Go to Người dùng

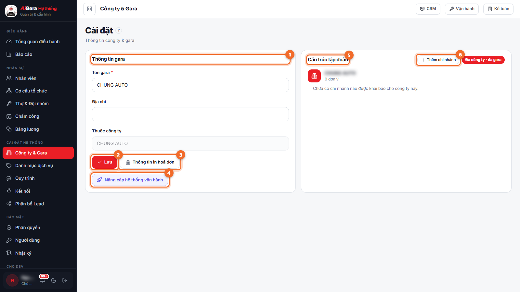pos(38,240)
